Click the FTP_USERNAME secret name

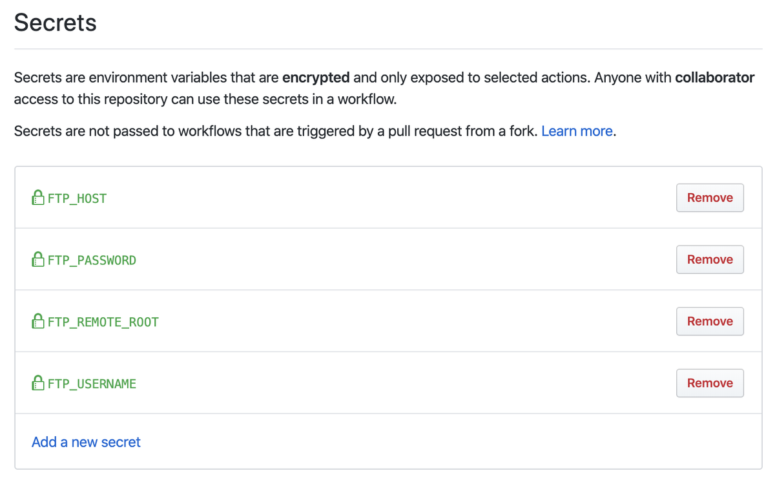(92, 384)
